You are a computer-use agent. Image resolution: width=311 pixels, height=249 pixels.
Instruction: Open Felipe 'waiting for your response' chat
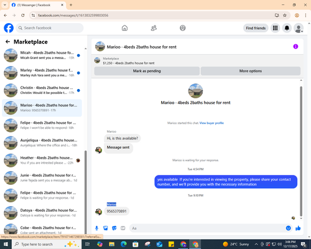(x=42, y=195)
